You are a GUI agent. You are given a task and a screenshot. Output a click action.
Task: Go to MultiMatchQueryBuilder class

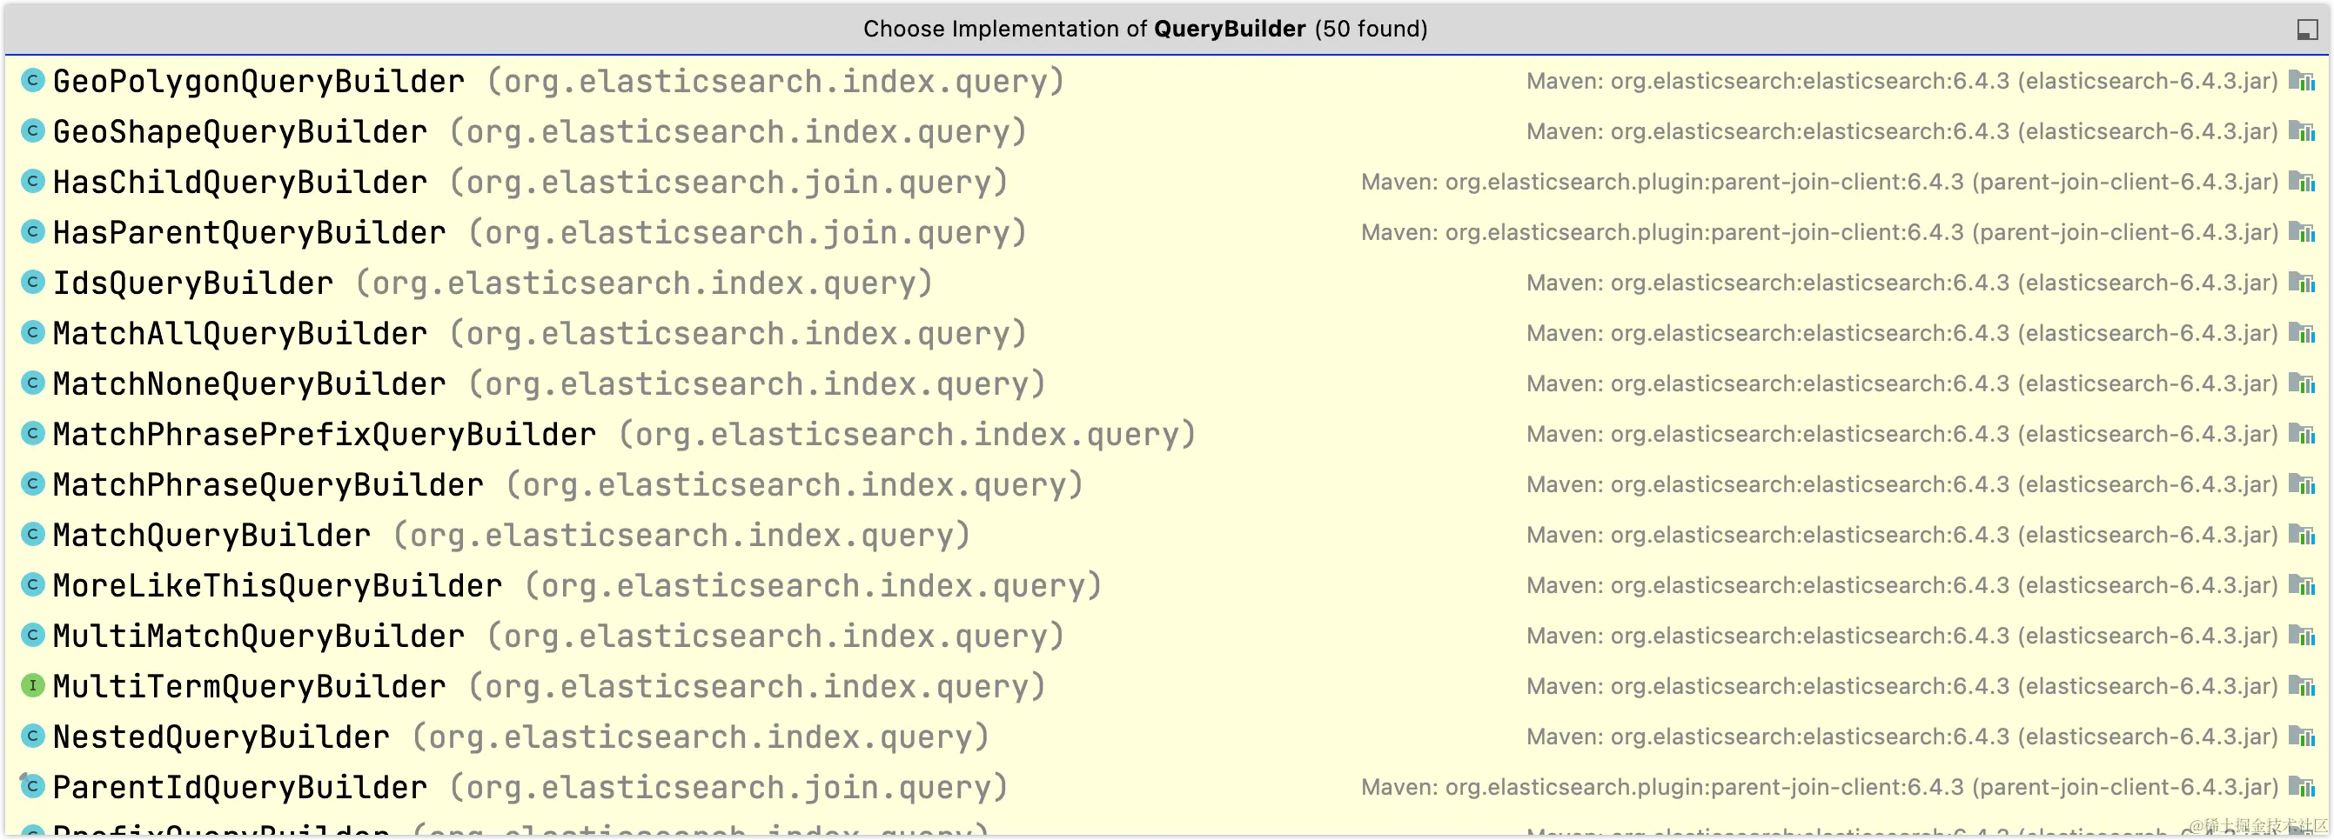[1167, 636]
